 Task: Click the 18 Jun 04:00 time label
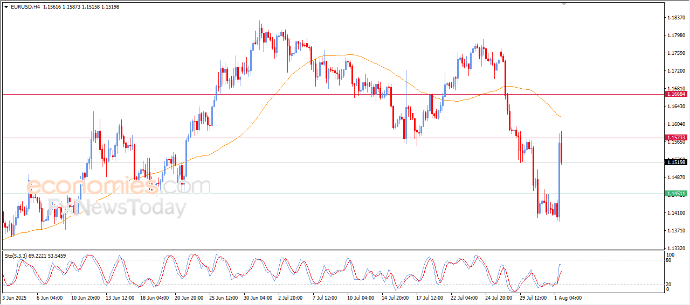pos(154,297)
